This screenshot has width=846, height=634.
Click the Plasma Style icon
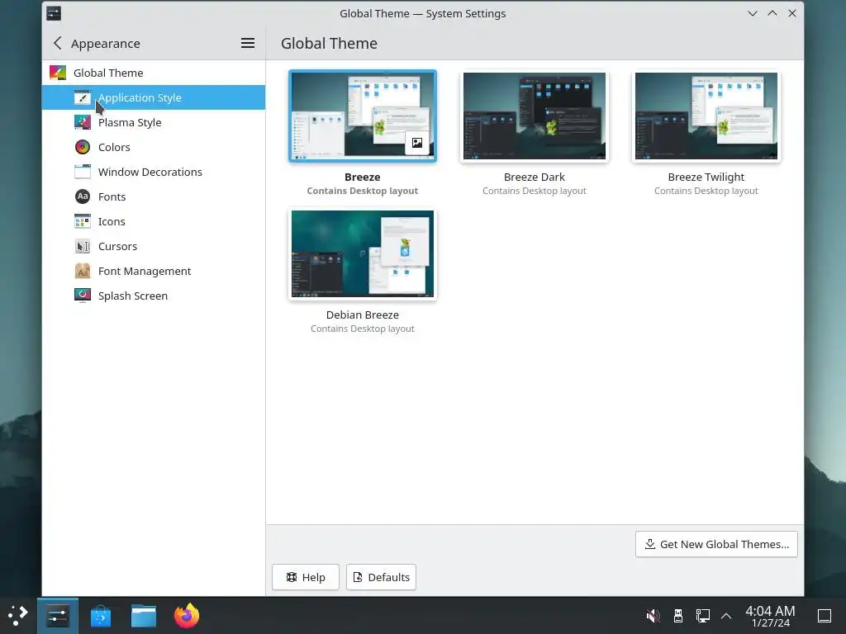click(x=83, y=122)
